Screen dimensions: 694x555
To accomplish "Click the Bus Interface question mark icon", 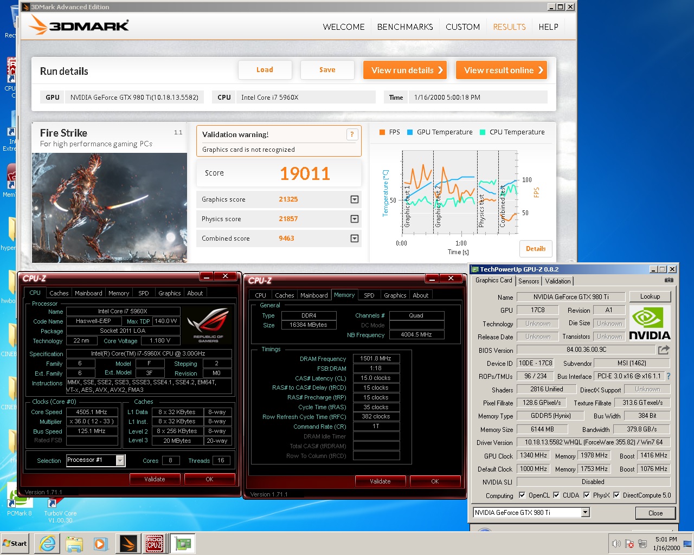I will click(x=668, y=376).
